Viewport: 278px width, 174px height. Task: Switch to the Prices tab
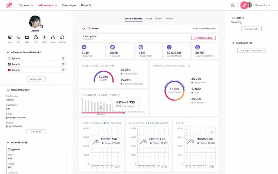pos(169,18)
